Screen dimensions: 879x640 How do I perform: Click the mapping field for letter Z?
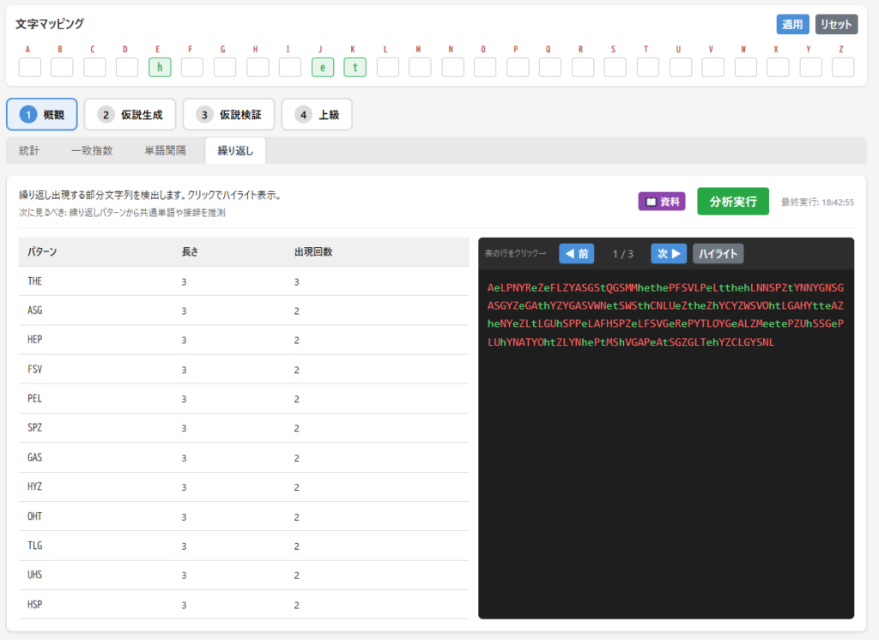click(843, 67)
